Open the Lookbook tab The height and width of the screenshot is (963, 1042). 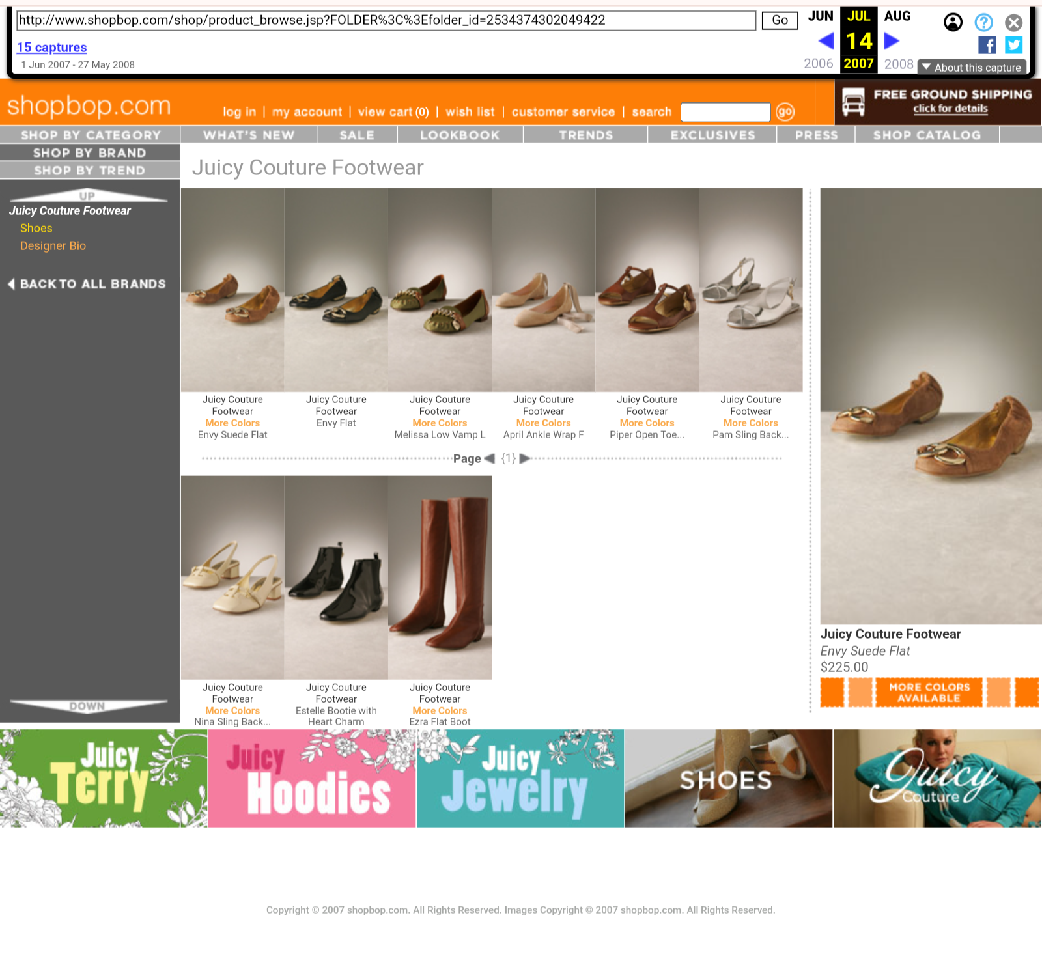tap(460, 135)
